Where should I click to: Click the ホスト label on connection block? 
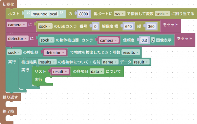tap(14, 14)
